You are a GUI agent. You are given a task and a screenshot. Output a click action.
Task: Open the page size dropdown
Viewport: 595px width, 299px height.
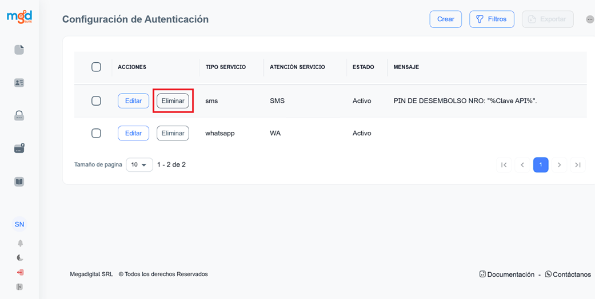(139, 165)
